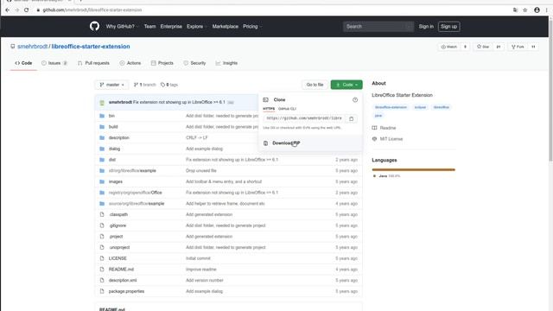Click the GitHub Search input field
553x311 pixels.
pos(378,27)
